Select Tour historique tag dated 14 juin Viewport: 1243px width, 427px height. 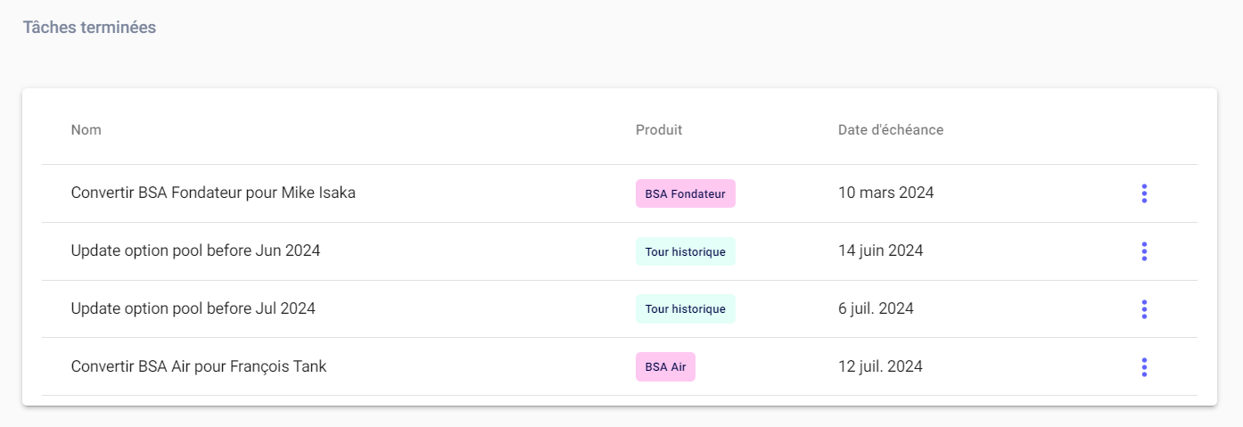685,251
